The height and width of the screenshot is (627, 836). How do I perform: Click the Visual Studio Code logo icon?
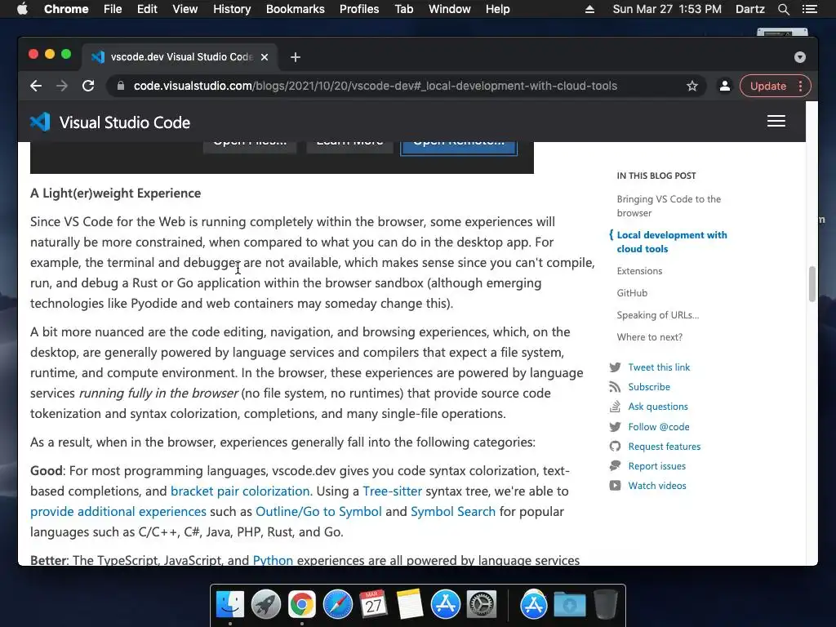(x=40, y=122)
